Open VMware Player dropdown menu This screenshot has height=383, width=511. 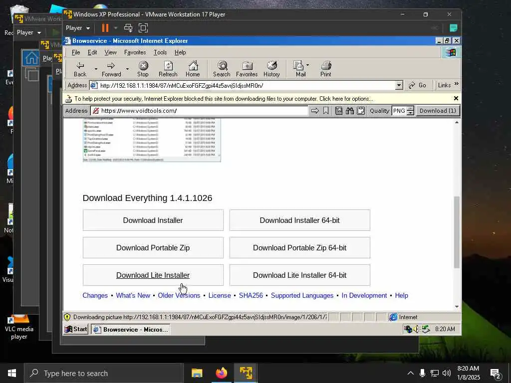pyautogui.click(x=77, y=28)
